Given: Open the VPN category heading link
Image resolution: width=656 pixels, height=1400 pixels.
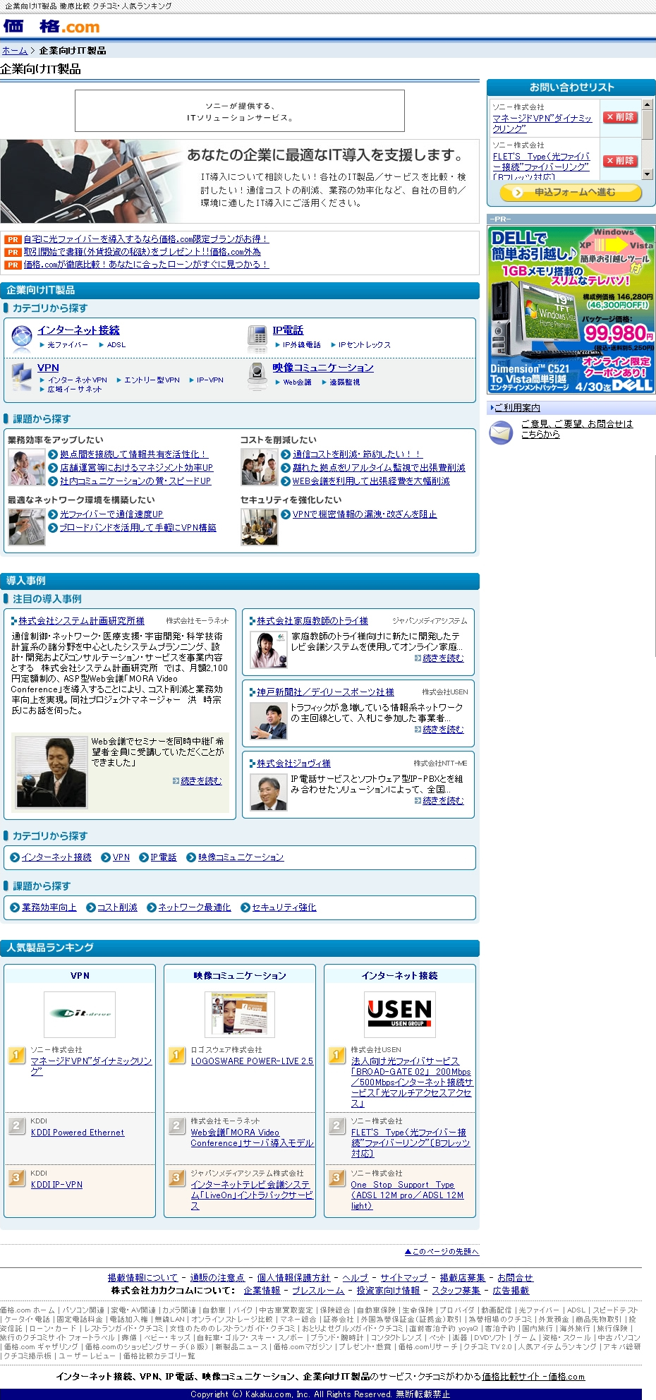Looking at the screenshot, I should click(48, 368).
